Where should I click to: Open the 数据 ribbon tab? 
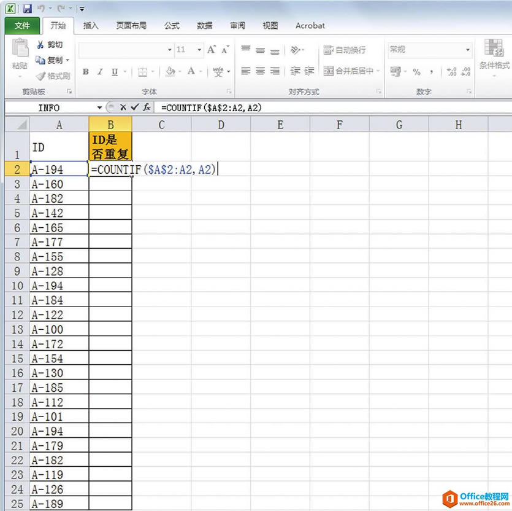pyautogui.click(x=205, y=26)
